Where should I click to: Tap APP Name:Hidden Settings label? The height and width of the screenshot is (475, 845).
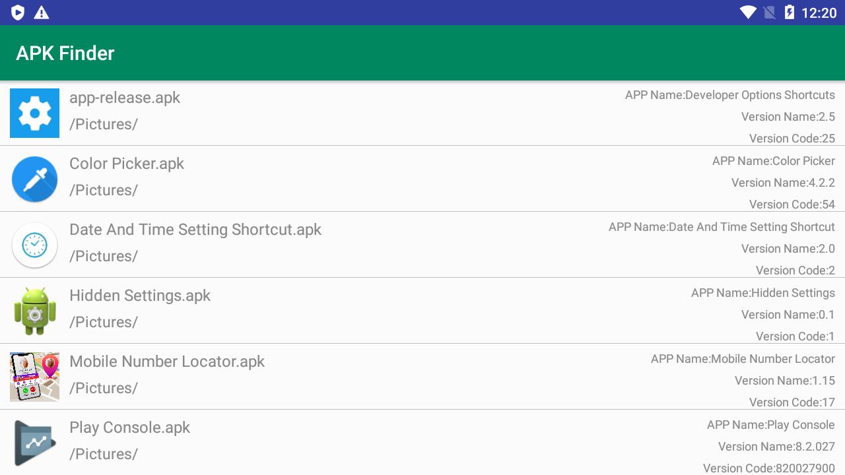pos(763,293)
